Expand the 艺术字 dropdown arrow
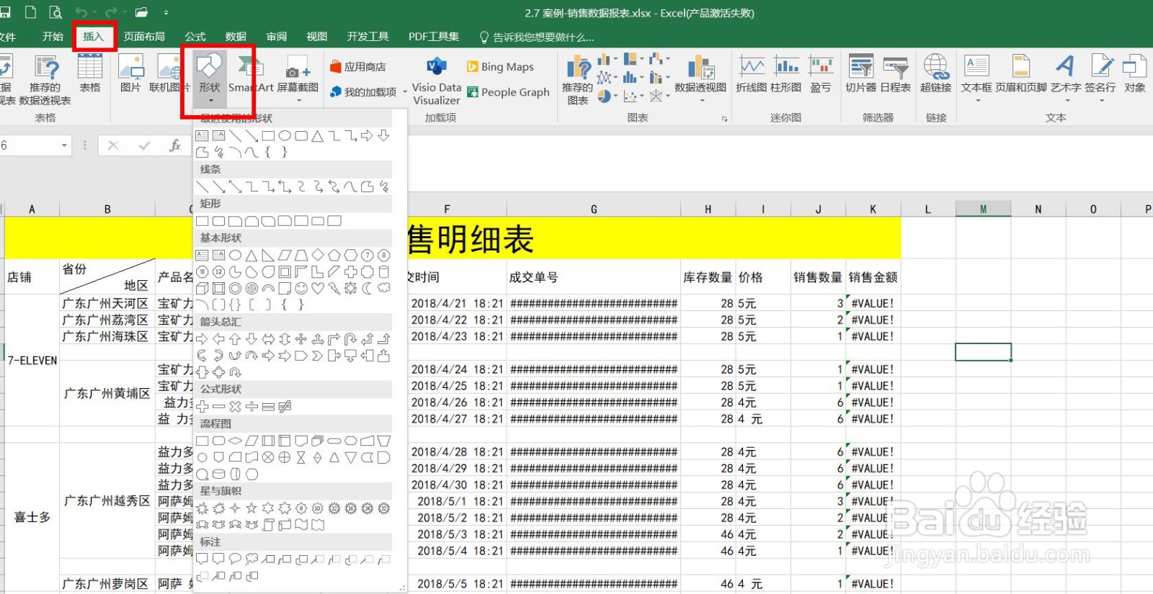1153x594 pixels. 1066,101
